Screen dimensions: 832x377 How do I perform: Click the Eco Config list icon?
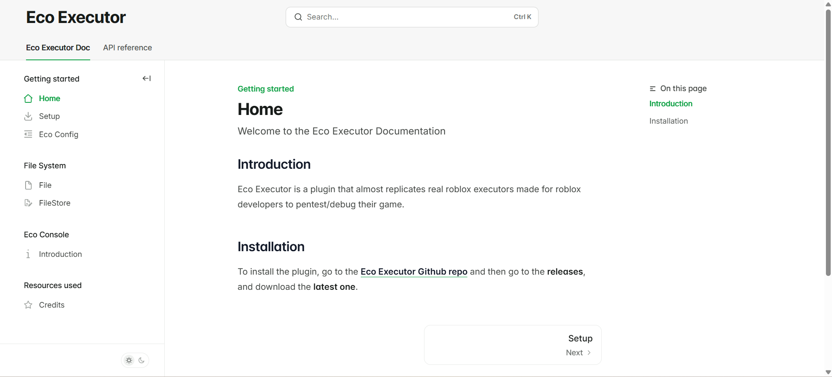[x=28, y=134]
